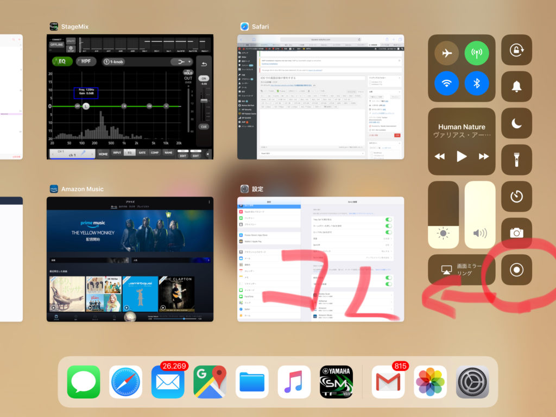556x417 pixels.
Task: Open the Timer shortcut
Action: point(516,196)
